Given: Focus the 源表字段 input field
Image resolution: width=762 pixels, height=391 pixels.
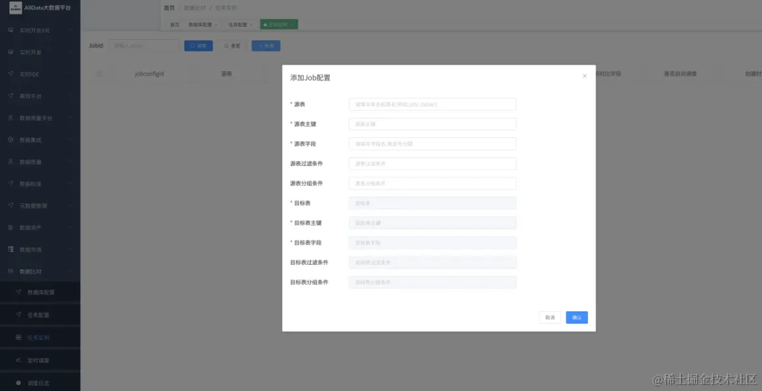Looking at the screenshot, I should (433, 144).
